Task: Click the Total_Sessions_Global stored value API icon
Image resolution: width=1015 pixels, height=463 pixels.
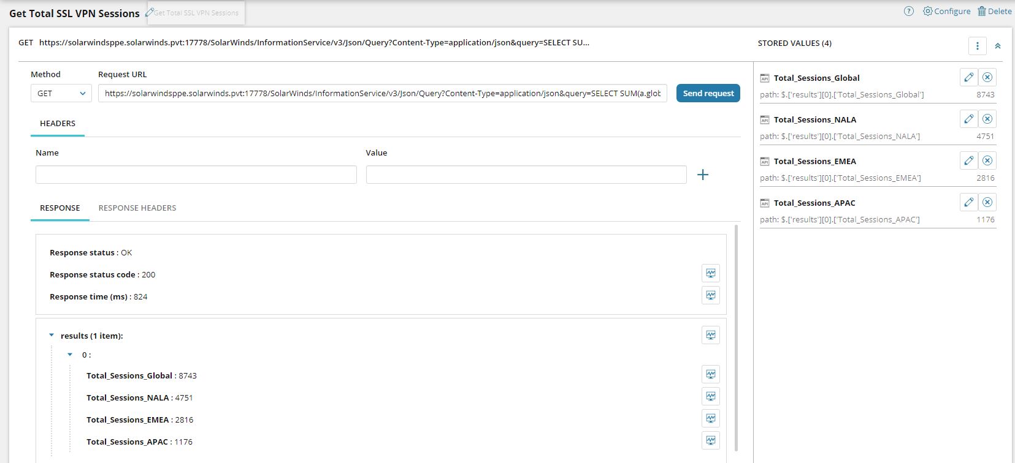Action: coord(765,78)
